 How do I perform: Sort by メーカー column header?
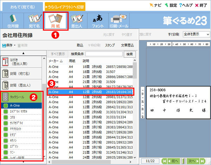(57, 61)
